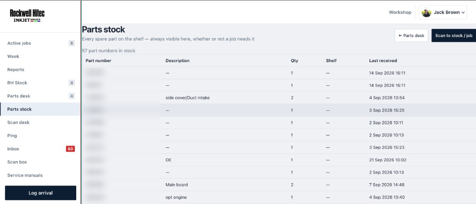Click the 4 Sep 2026 13:54 date
The width and height of the screenshot is (476, 204).
pos(387,98)
